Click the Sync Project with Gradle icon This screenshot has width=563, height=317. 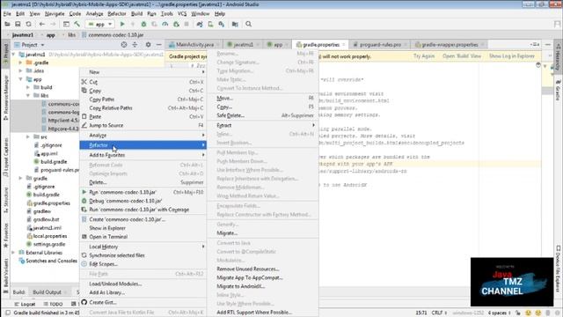[200, 24]
